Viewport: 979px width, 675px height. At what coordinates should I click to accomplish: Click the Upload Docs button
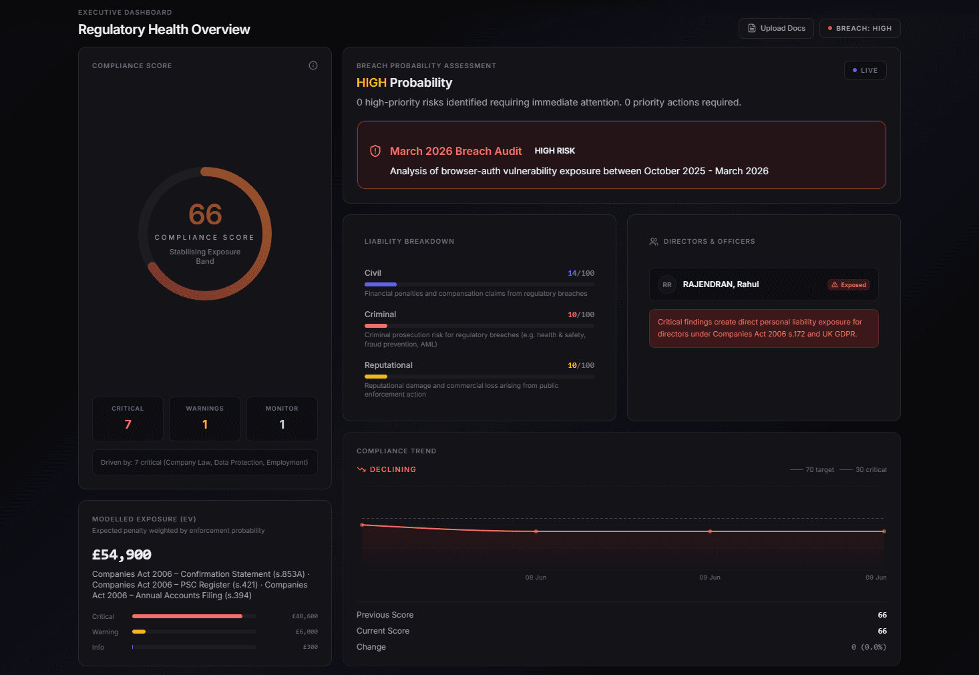[x=776, y=28]
